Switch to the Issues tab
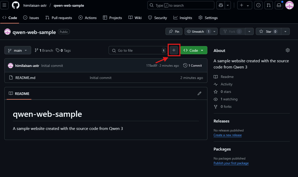298x177 pixels. tap(31, 18)
